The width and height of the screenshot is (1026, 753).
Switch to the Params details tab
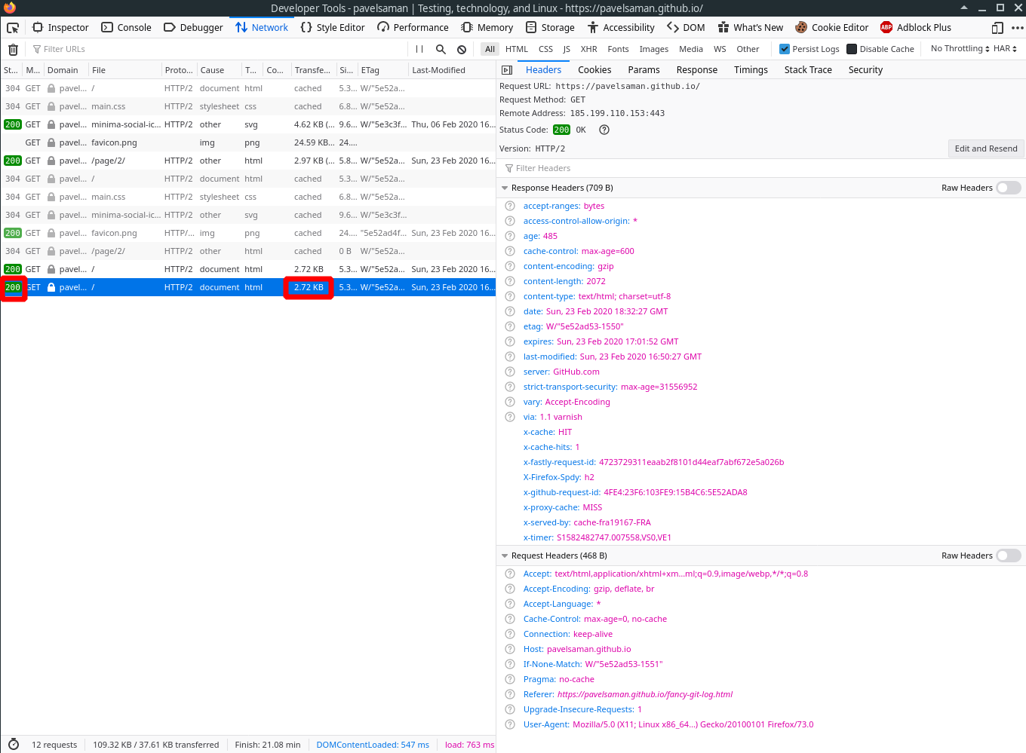point(644,70)
